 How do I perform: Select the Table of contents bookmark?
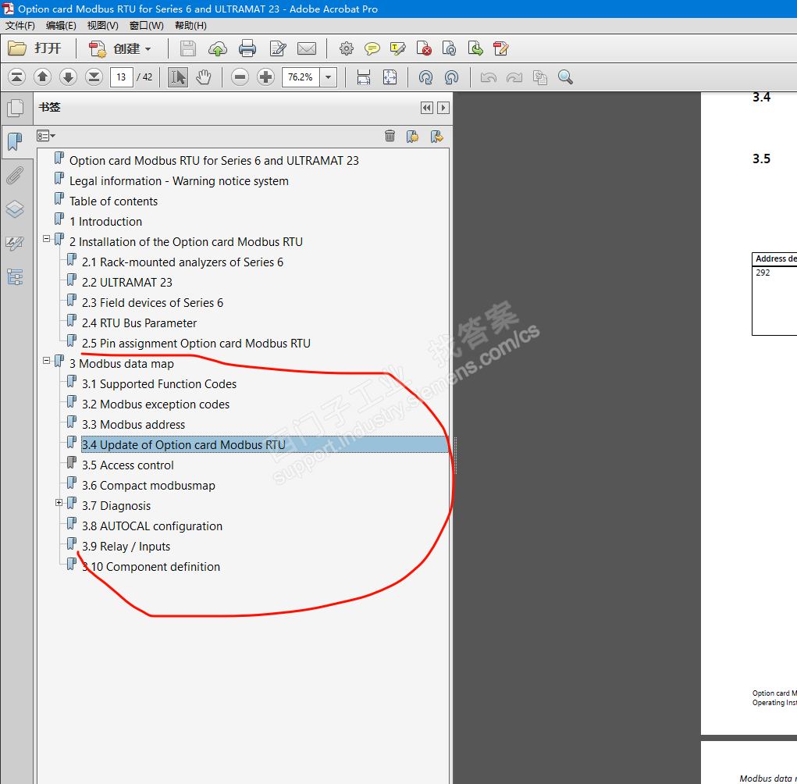pos(113,201)
